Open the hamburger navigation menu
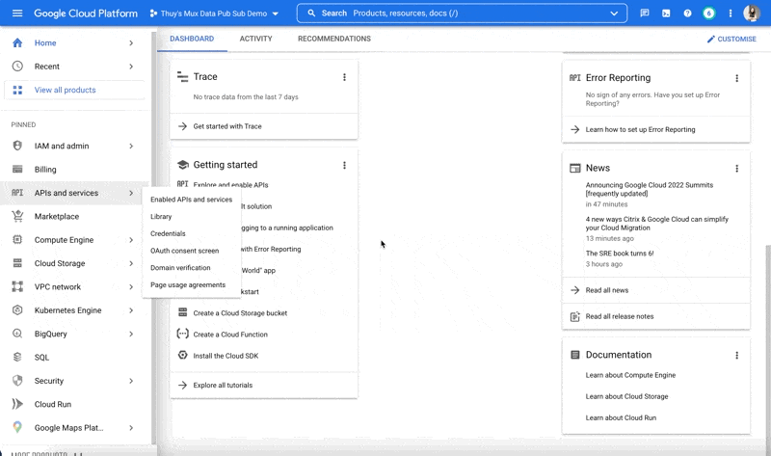 click(17, 13)
